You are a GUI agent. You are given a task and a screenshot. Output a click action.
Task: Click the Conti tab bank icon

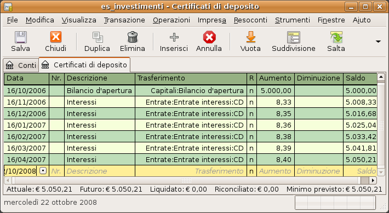coord(10,65)
